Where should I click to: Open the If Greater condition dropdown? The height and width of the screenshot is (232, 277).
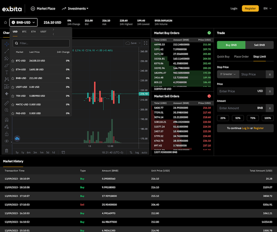click(228, 74)
